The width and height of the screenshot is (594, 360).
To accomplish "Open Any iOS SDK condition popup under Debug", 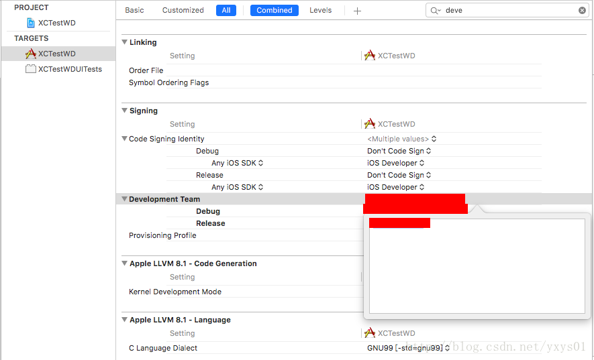I will (237, 163).
